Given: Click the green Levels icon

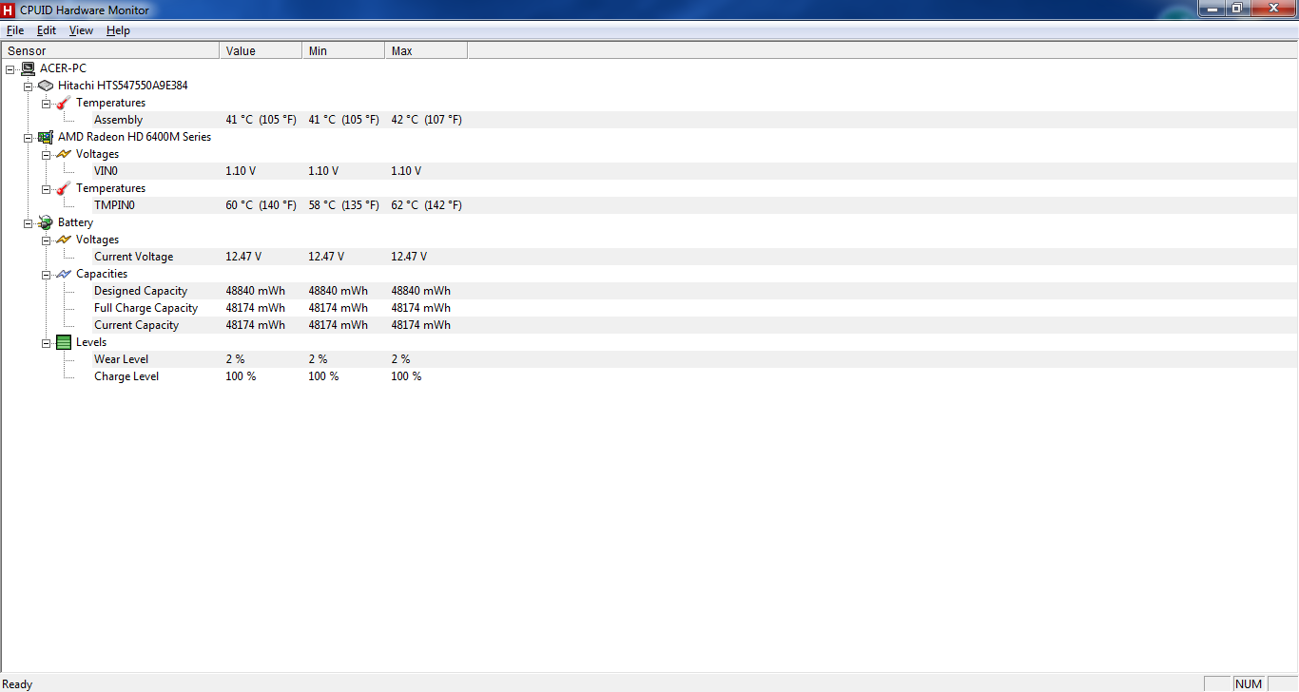Looking at the screenshot, I should [x=64, y=342].
